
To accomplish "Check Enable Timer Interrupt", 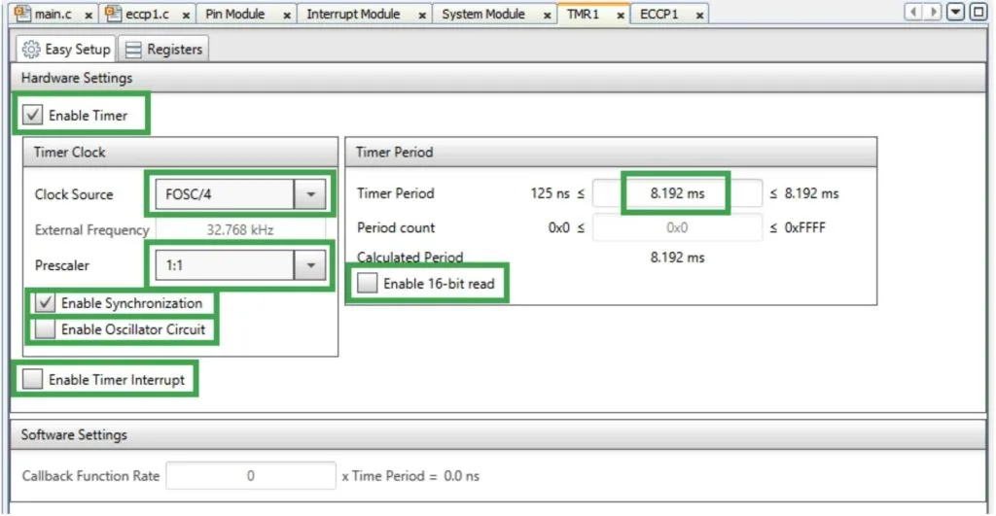I will 32,380.
